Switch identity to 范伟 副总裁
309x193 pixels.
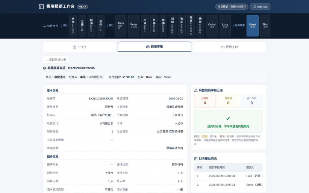(154, 26)
